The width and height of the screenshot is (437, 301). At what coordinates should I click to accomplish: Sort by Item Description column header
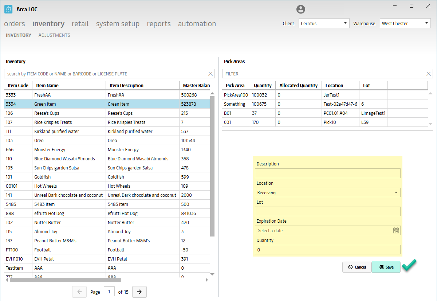142,85
